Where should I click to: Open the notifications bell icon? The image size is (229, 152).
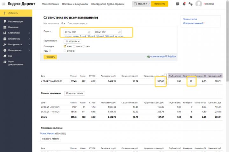point(184,4)
